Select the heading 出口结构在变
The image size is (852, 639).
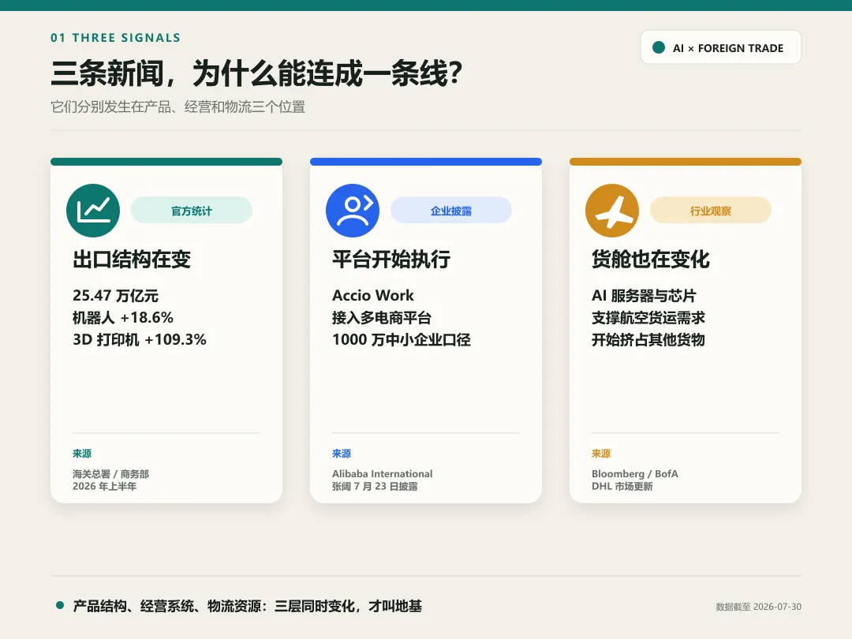[x=132, y=260]
